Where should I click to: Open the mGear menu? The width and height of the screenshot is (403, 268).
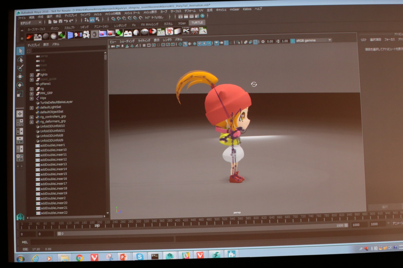pyautogui.click(x=235, y=10)
